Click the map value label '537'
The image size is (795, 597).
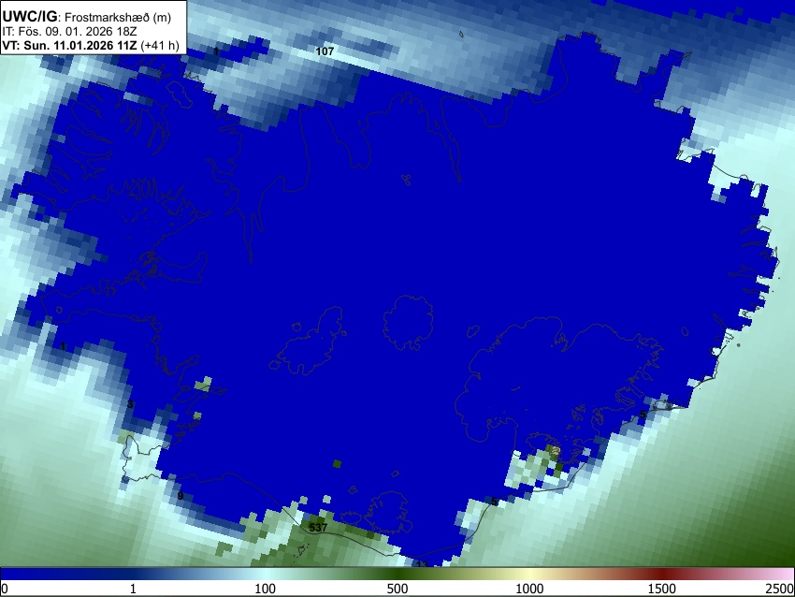[318, 528]
